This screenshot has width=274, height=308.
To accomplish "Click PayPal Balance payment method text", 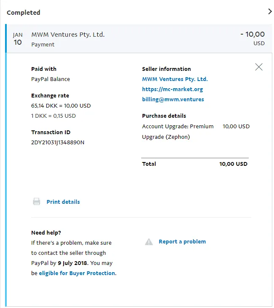I will pyautogui.click(x=51, y=79).
